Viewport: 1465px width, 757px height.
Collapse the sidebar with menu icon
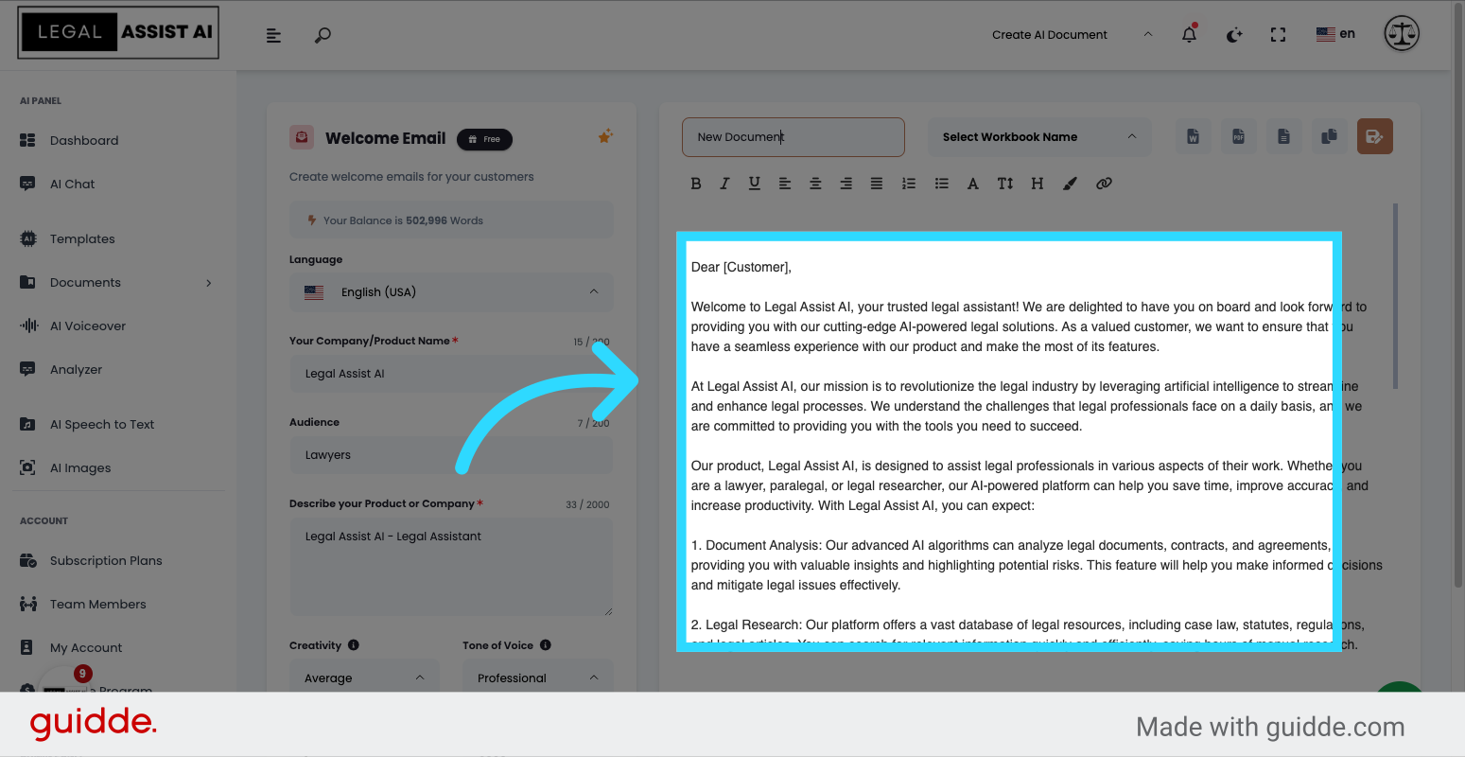point(274,35)
